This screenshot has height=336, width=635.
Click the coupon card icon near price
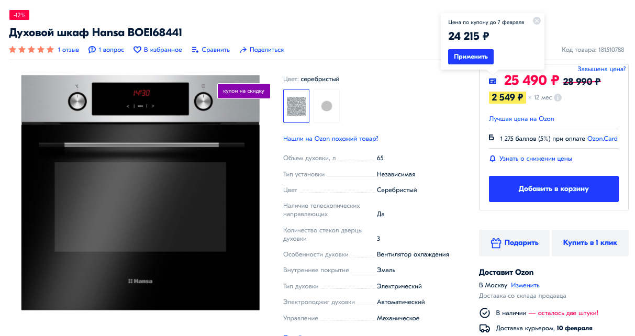pyautogui.click(x=493, y=81)
